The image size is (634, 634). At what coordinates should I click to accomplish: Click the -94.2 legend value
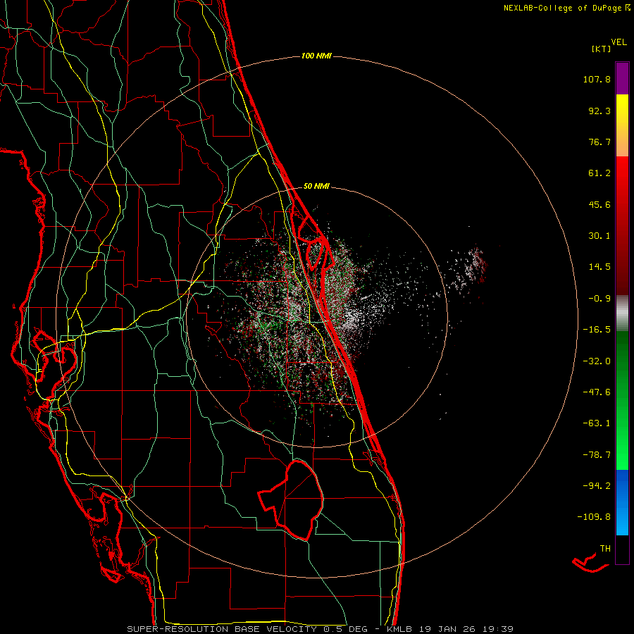597,485
